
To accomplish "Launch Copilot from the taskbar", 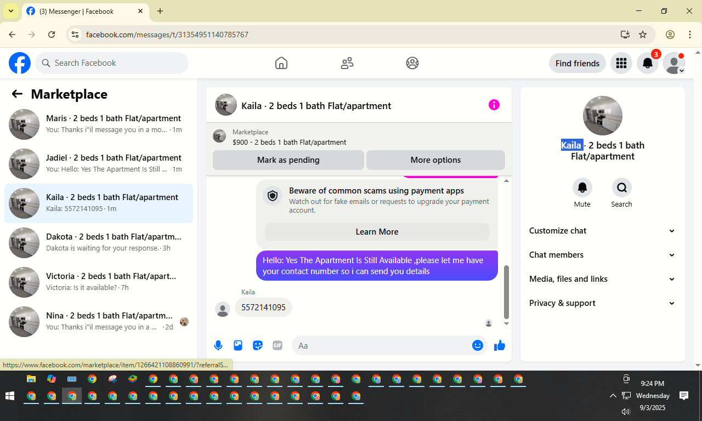I will 52,379.
